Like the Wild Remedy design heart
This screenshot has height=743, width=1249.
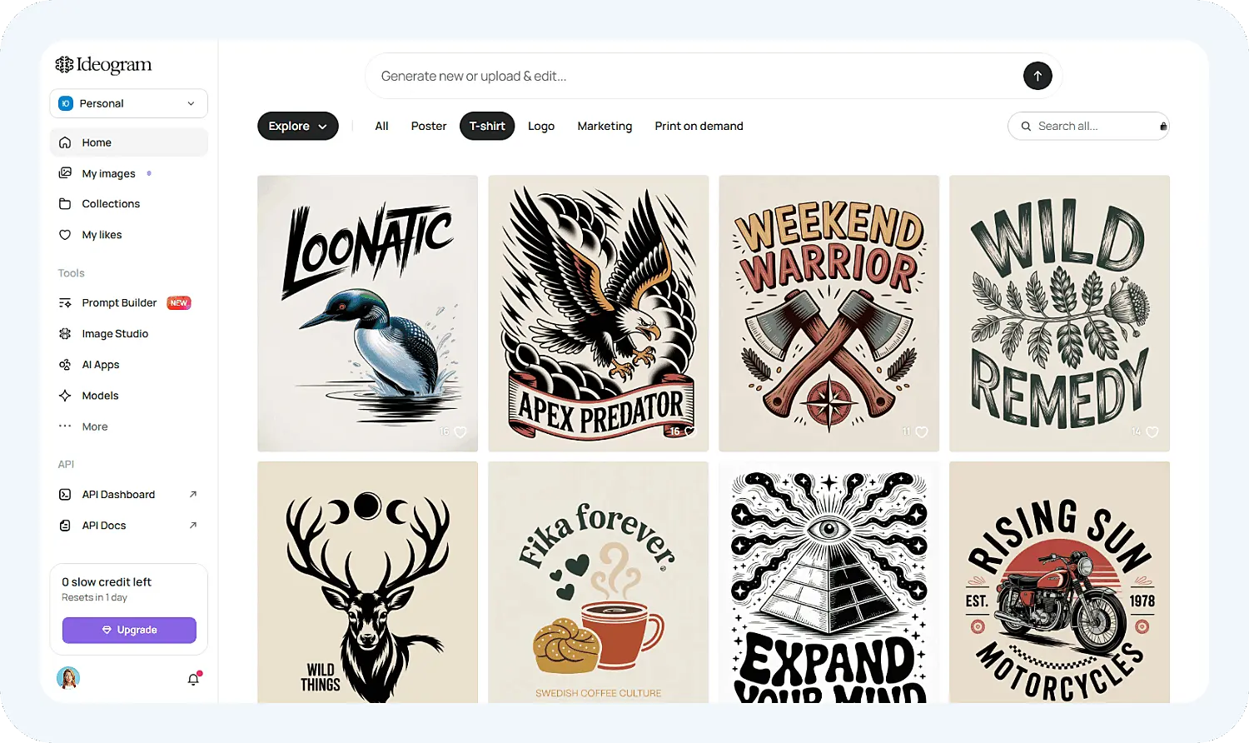pyautogui.click(x=1152, y=432)
